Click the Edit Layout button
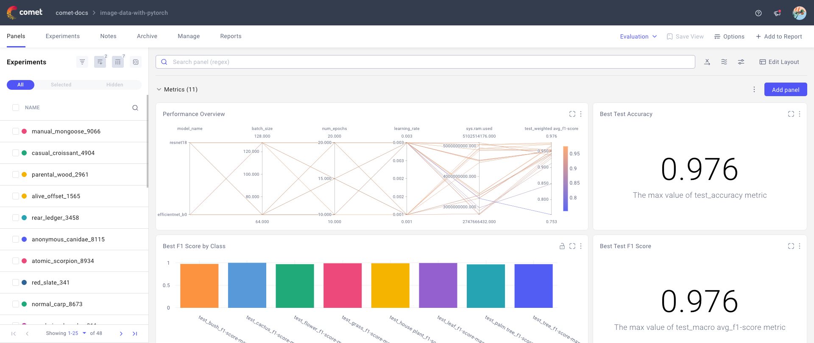The height and width of the screenshot is (343, 814). tap(779, 62)
